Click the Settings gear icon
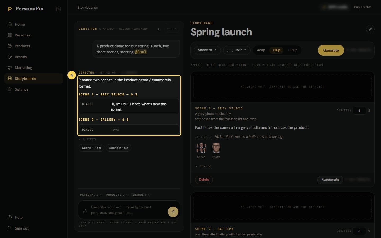 (x=10, y=89)
